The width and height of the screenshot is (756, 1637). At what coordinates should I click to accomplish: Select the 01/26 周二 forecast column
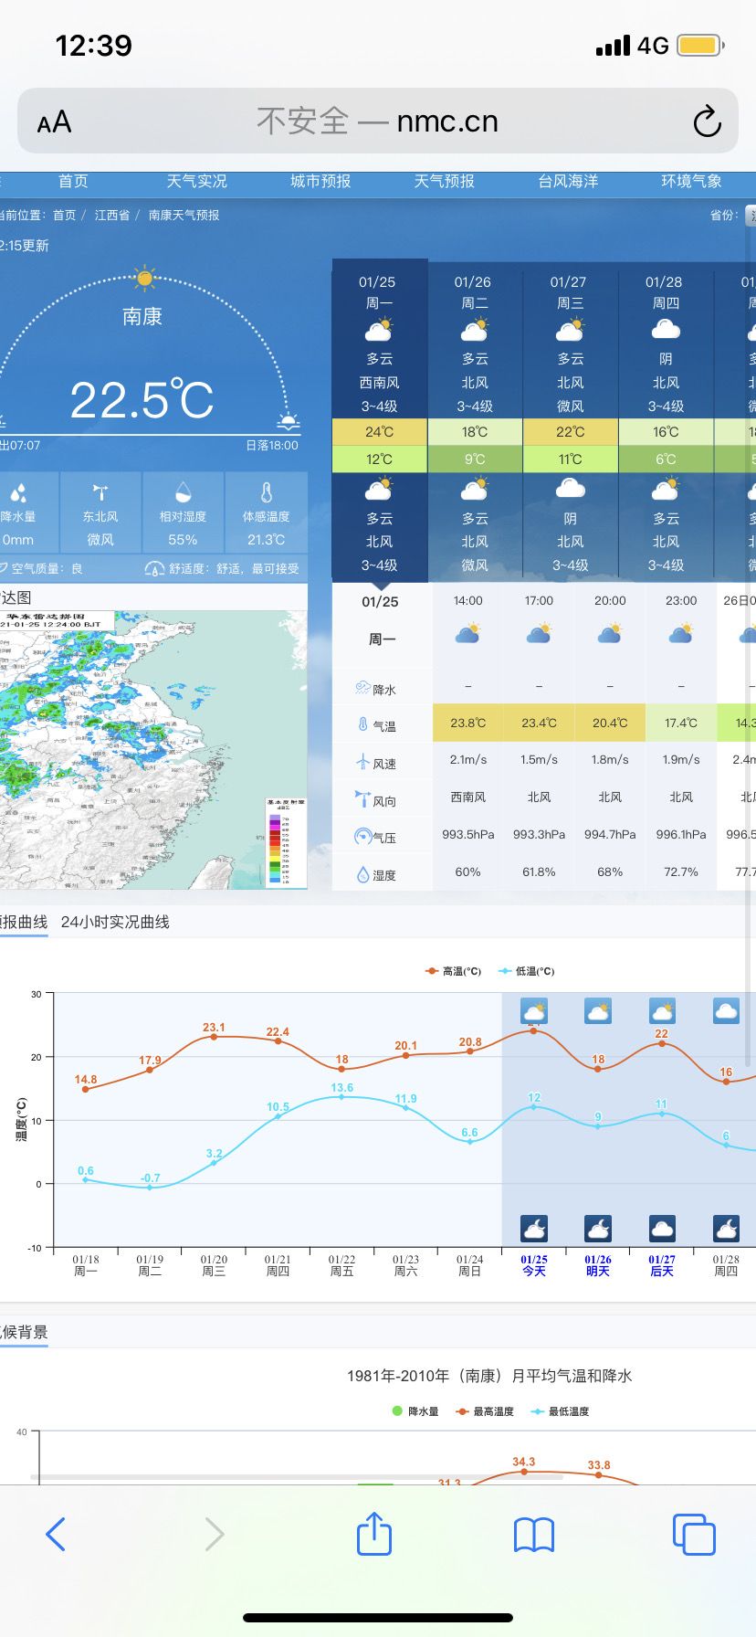click(x=474, y=420)
